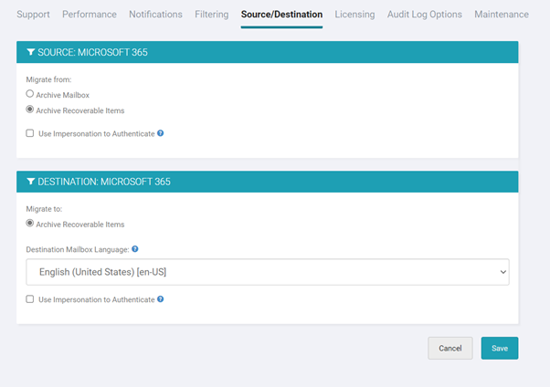Select source Archive Recoverable Items radio button
This screenshot has height=387, width=550.
[30, 110]
